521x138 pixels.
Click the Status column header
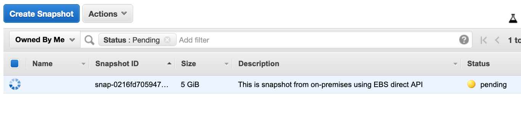[x=478, y=64]
